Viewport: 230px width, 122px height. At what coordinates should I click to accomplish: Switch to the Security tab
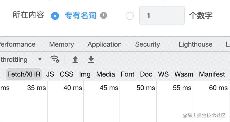pyautogui.click(x=147, y=44)
